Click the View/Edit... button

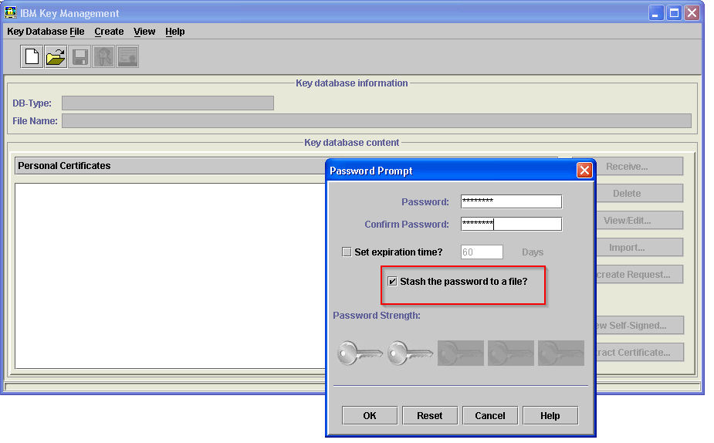click(639, 221)
